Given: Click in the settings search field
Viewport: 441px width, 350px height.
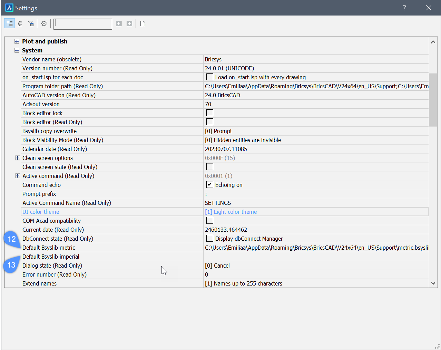Looking at the screenshot, I should (83, 24).
